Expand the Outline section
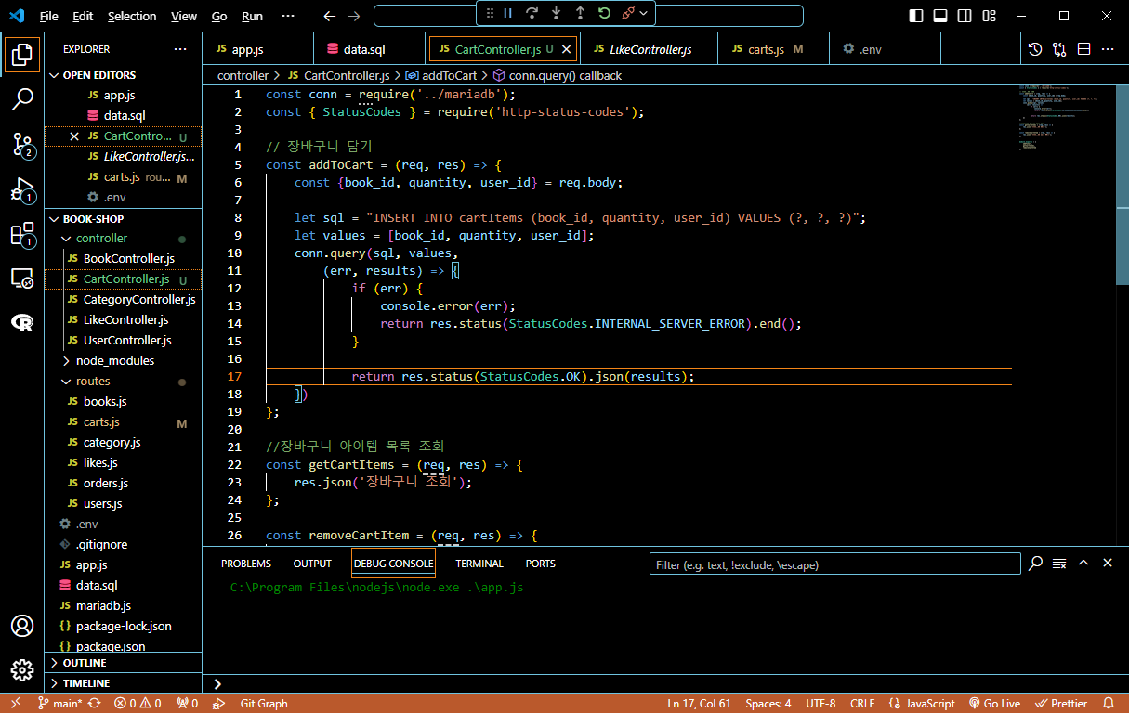Viewport: 1129px width, 713px height. tap(124, 663)
